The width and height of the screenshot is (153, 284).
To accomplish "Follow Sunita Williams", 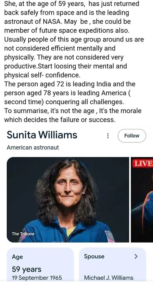I will 132,136.
